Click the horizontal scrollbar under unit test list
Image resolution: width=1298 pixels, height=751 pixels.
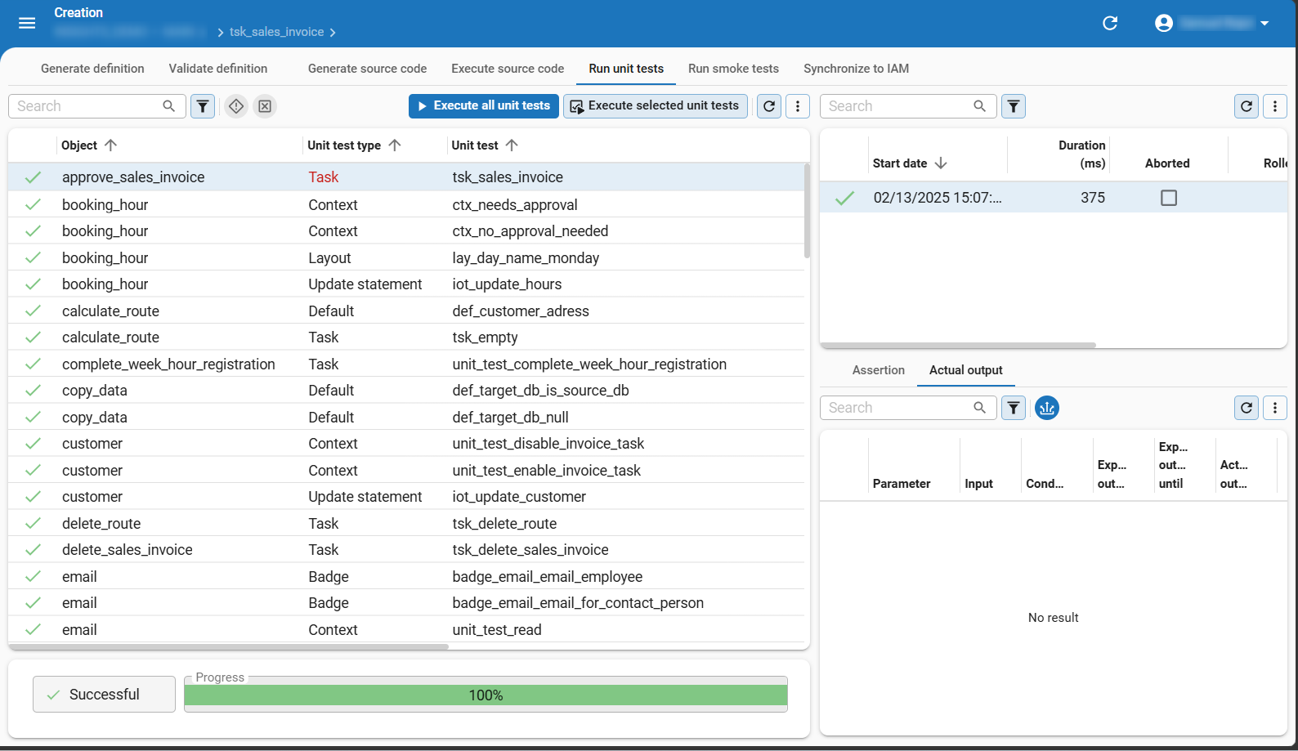[228, 646]
